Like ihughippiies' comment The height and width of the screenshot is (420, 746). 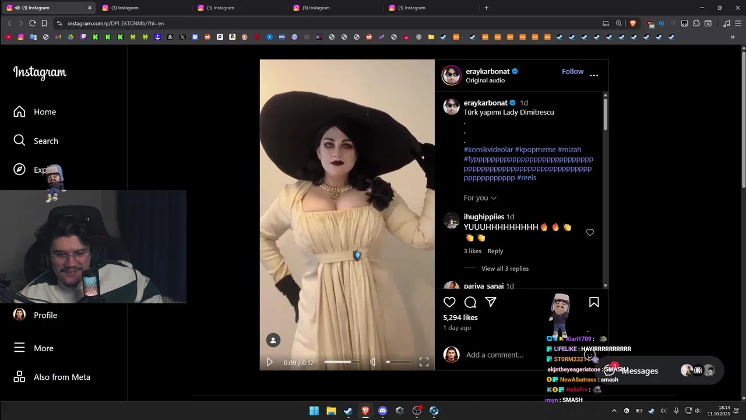590,232
